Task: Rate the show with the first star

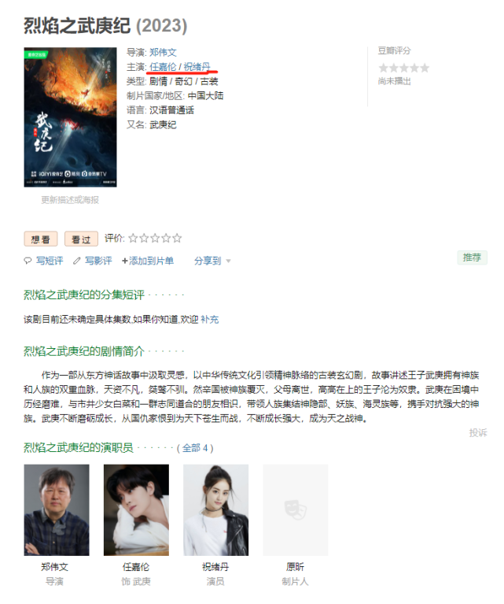Action: tap(133, 239)
